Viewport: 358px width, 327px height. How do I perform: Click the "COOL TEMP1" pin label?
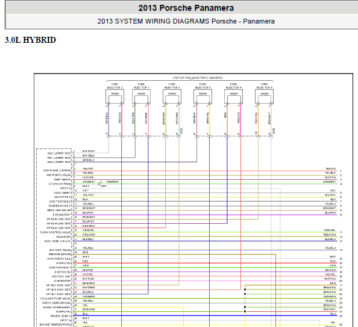[62, 192]
